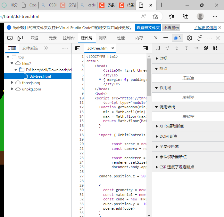Hide the navigator sidebar pane
224x217 pixels.
coord(77,48)
